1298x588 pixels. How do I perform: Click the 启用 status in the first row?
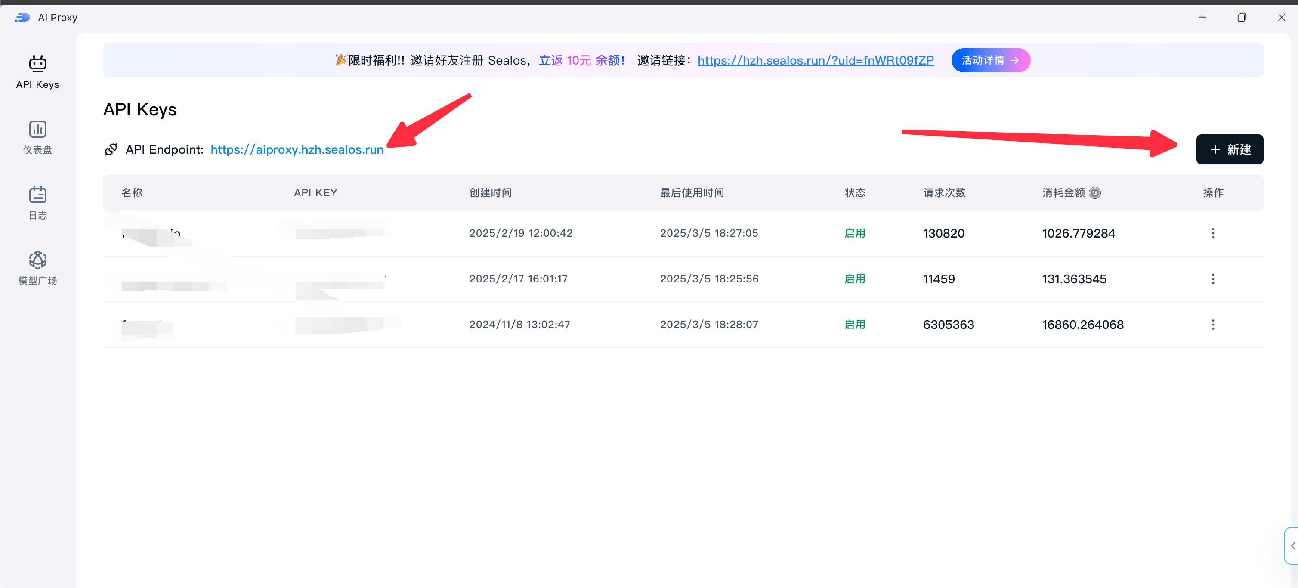point(855,233)
